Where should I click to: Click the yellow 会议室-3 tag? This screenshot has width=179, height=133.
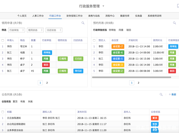[x=118, y=65]
